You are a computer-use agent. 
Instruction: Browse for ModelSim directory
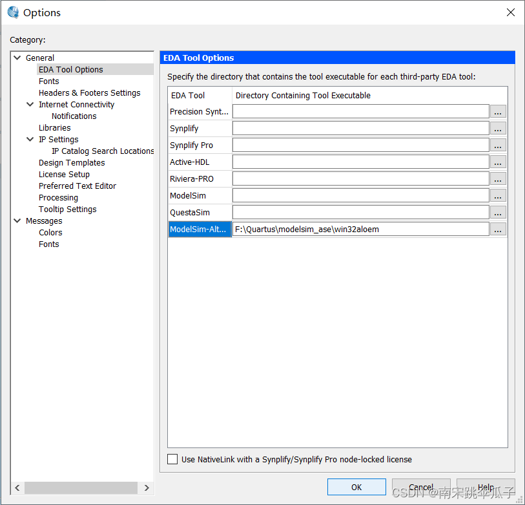coord(498,195)
